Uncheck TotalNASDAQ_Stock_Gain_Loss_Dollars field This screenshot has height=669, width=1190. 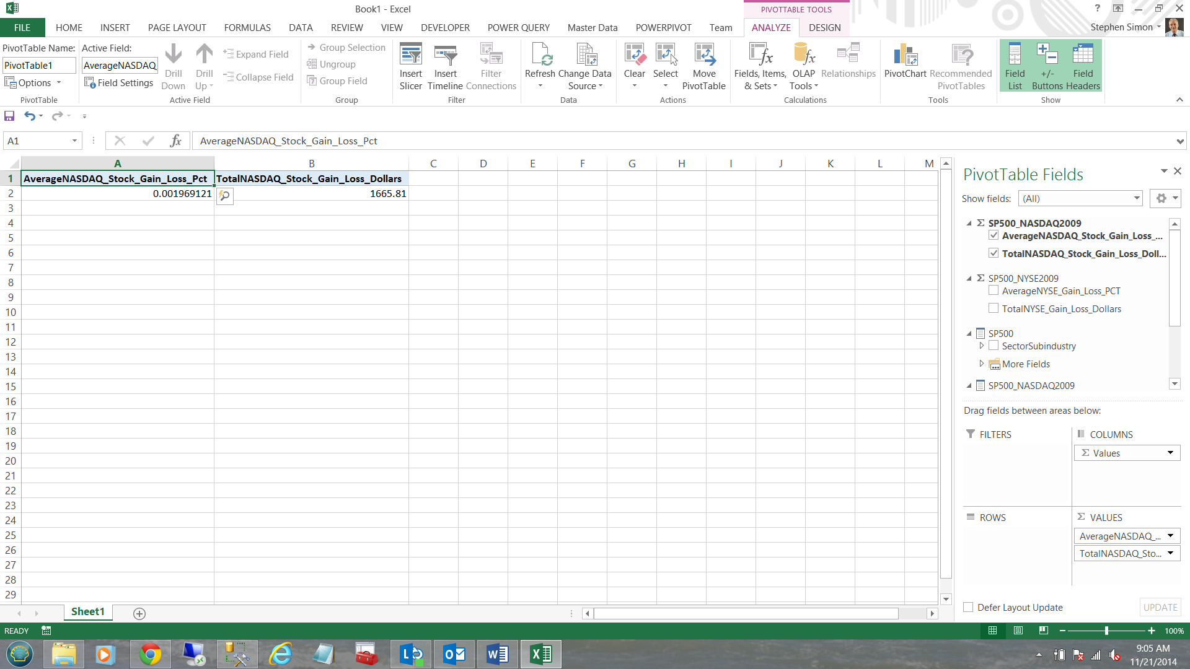tap(994, 253)
